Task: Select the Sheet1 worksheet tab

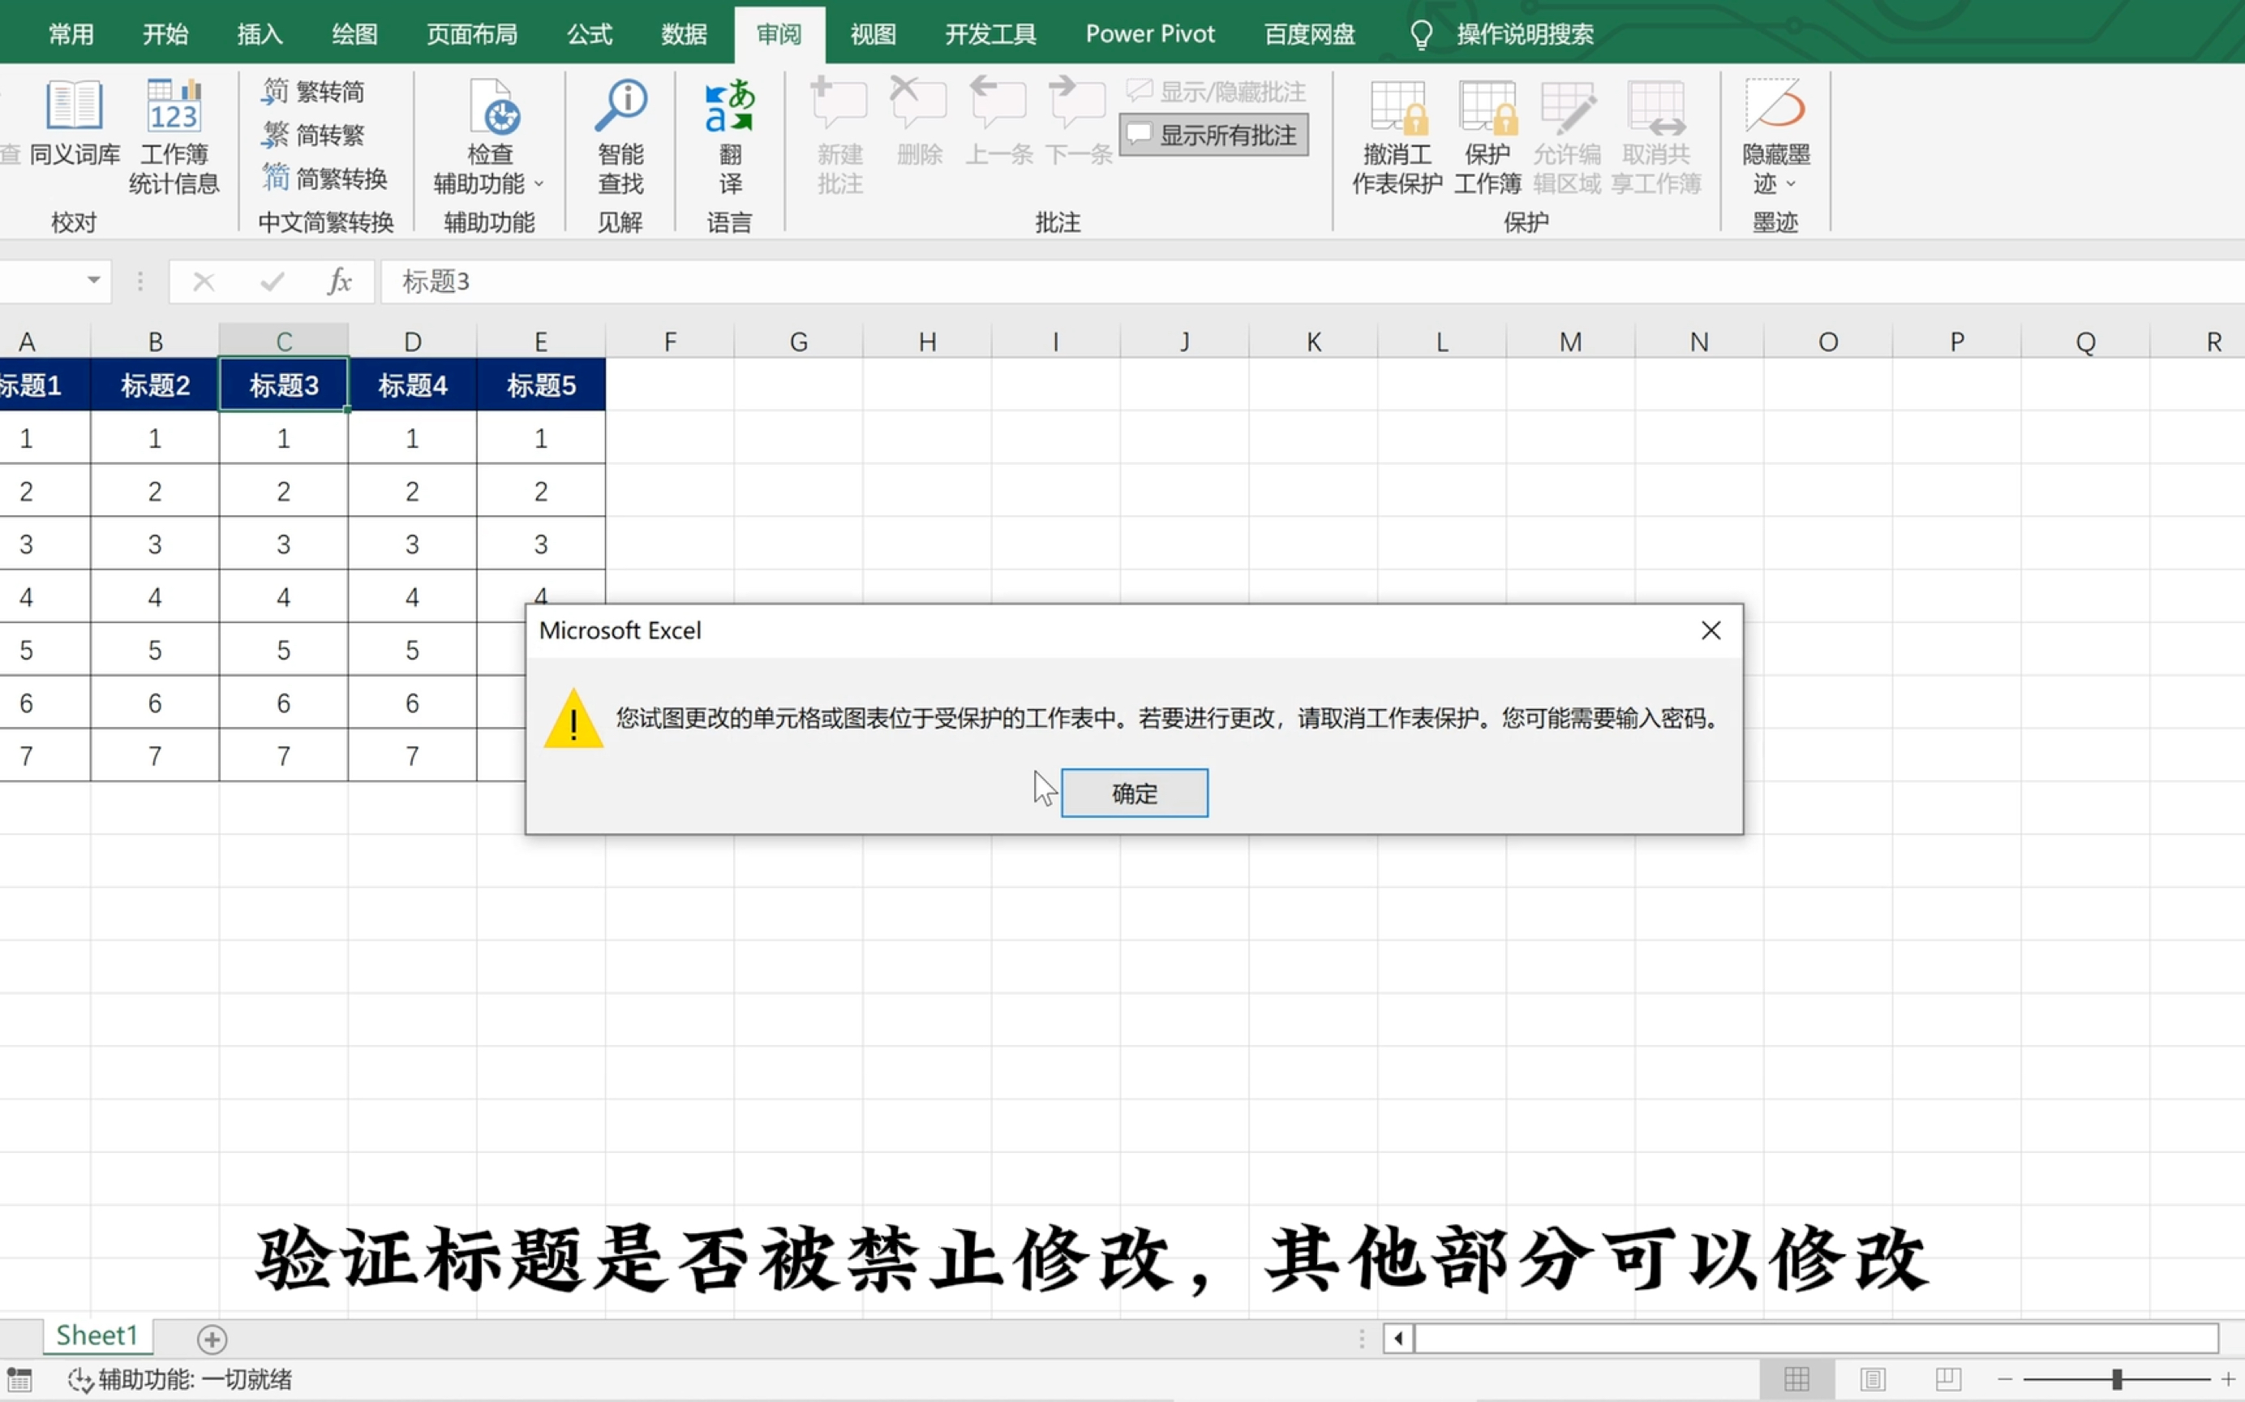Action: (97, 1335)
